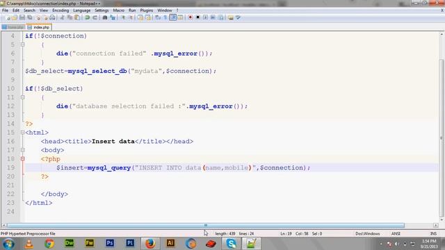Zoom in using the toolbar icon

click(x=123, y=17)
